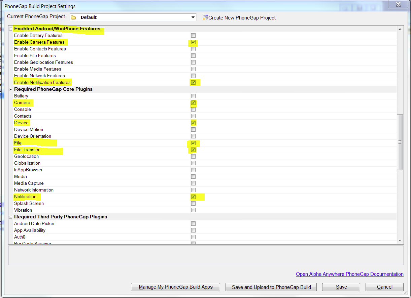The image size is (411, 298).
Task: Uncheck the File Transfer plugin checkbox
Action: 193,150
